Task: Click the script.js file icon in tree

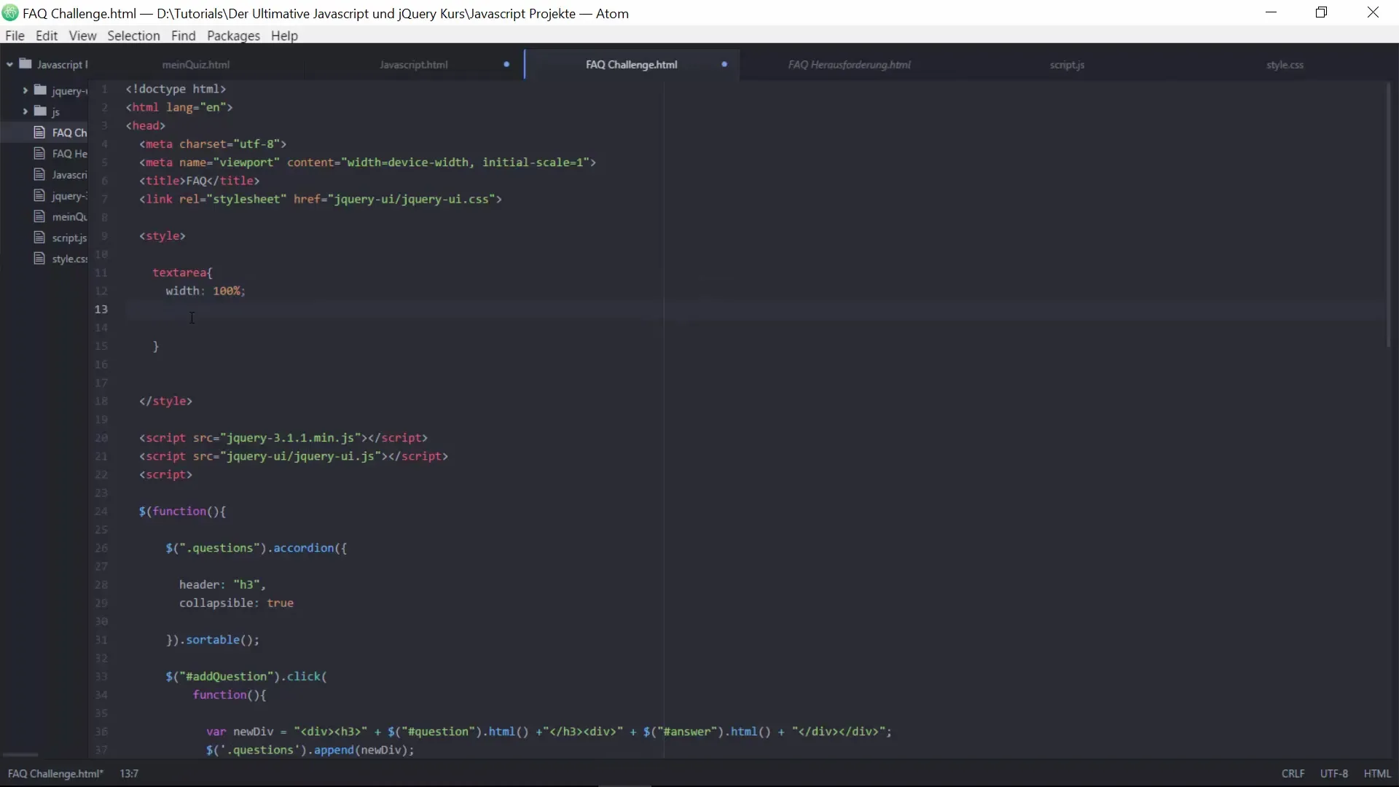Action: coord(39,238)
